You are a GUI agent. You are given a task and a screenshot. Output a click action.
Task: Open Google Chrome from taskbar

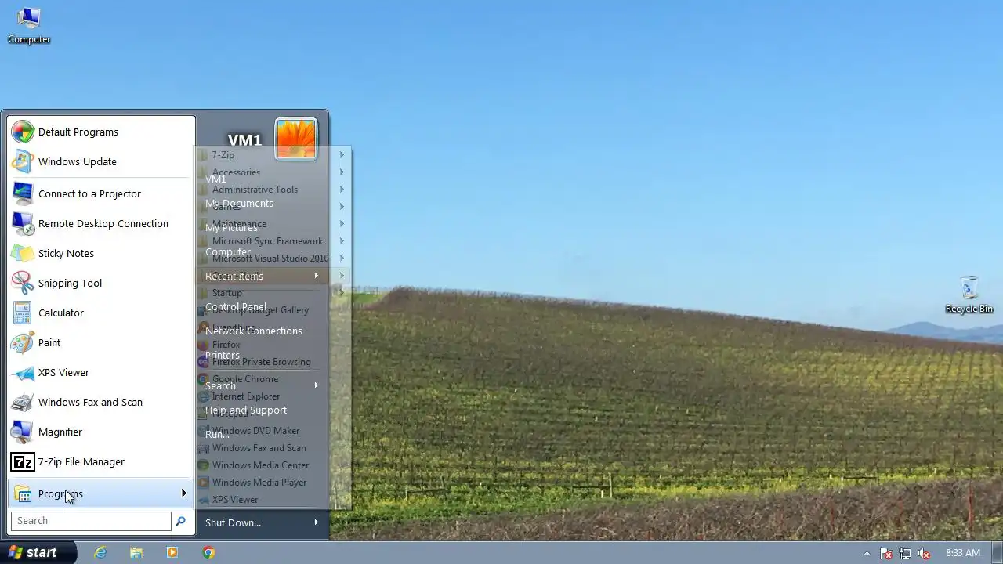coord(208,552)
